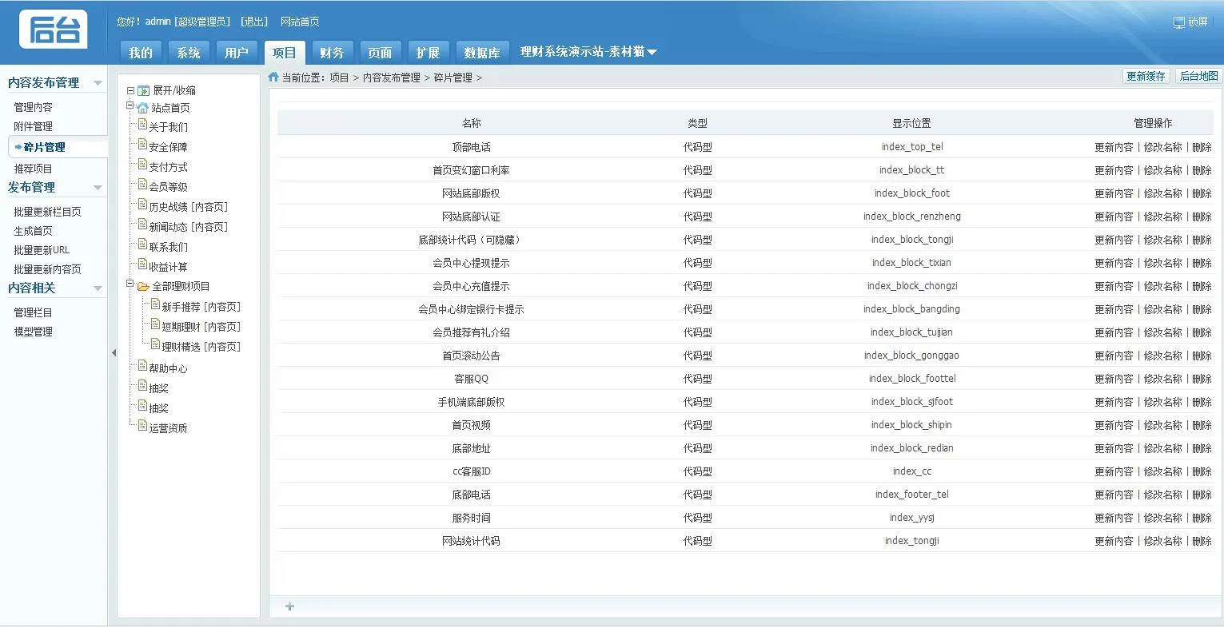Click the 全部理财项目 folder icon
The width and height of the screenshot is (1224, 628).
[143, 287]
